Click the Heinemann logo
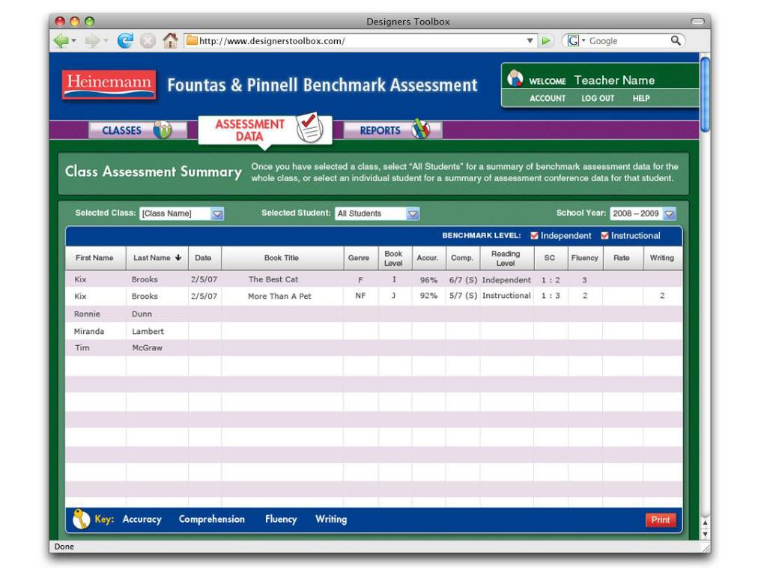The height and width of the screenshot is (575, 767). [109, 85]
